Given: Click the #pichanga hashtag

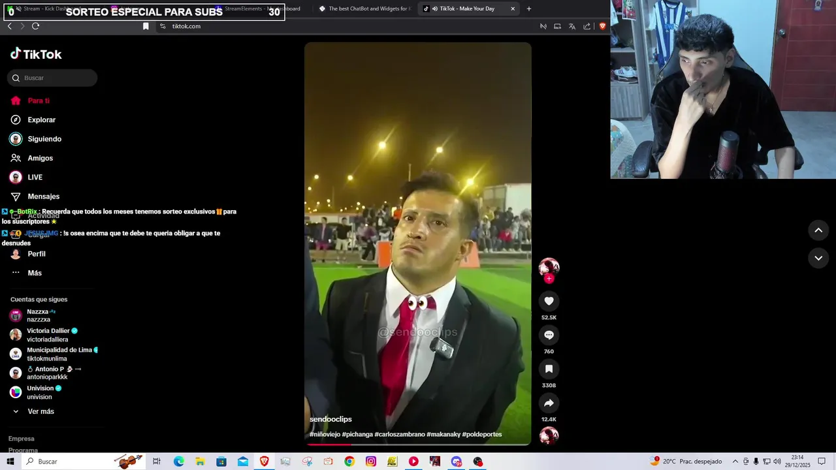Looking at the screenshot, I should (x=357, y=434).
